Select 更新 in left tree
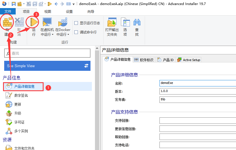This screenshot has width=236, height=150. (x=18, y=104)
